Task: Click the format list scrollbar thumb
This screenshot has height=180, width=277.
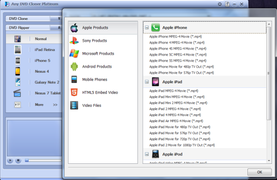Action: point(269,73)
